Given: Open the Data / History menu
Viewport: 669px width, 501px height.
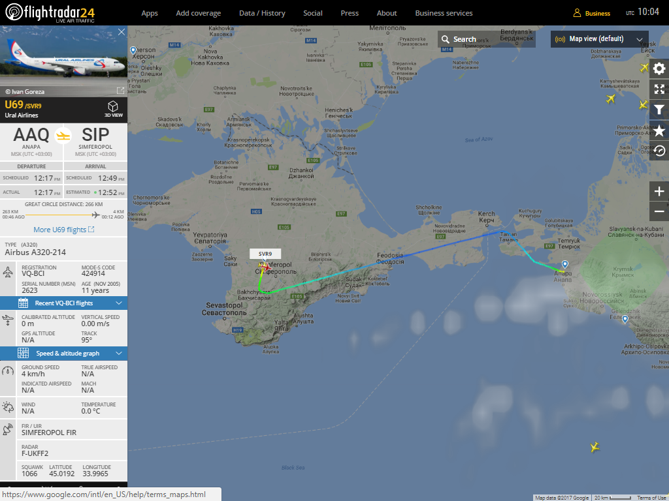Looking at the screenshot, I should coord(262,13).
